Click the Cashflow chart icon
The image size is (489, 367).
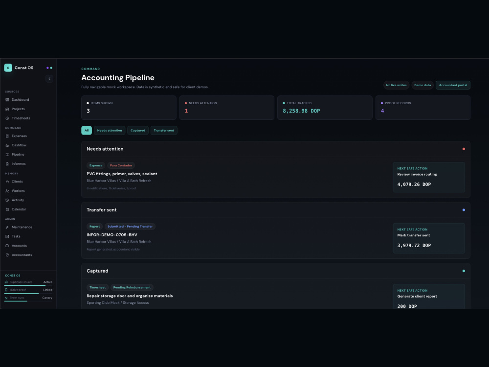[x=7, y=145]
